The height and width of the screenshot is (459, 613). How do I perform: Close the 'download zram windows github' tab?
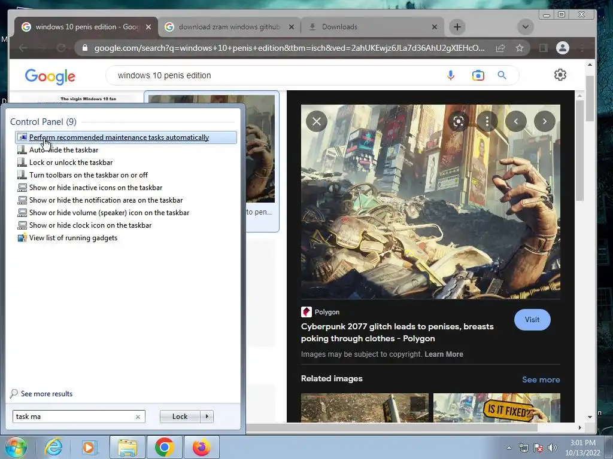(x=292, y=27)
